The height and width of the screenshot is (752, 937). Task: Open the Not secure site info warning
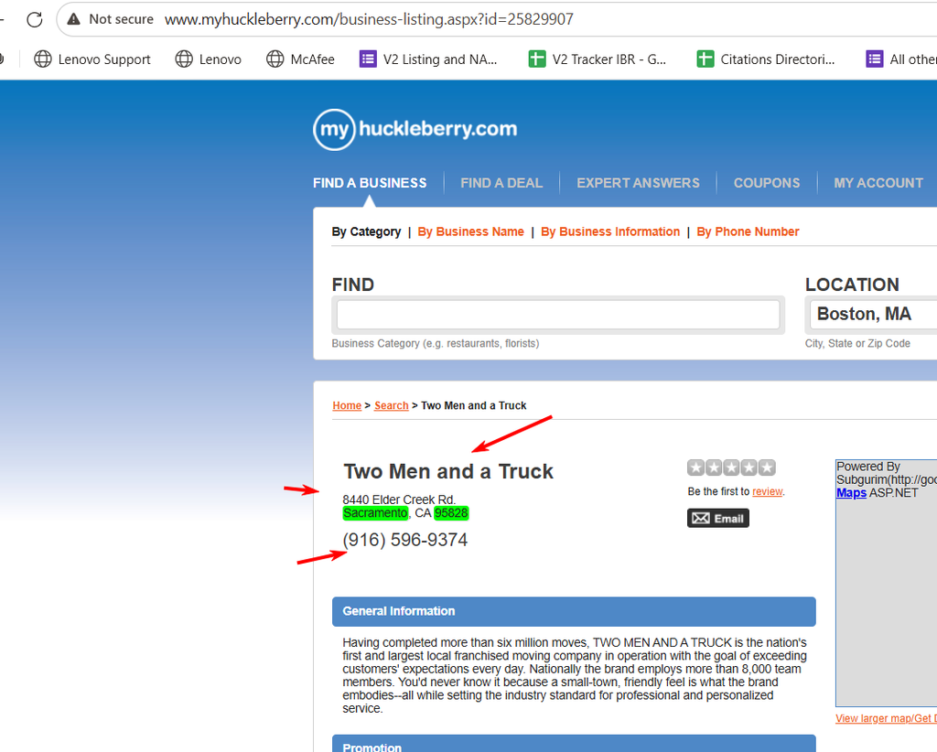click(111, 19)
